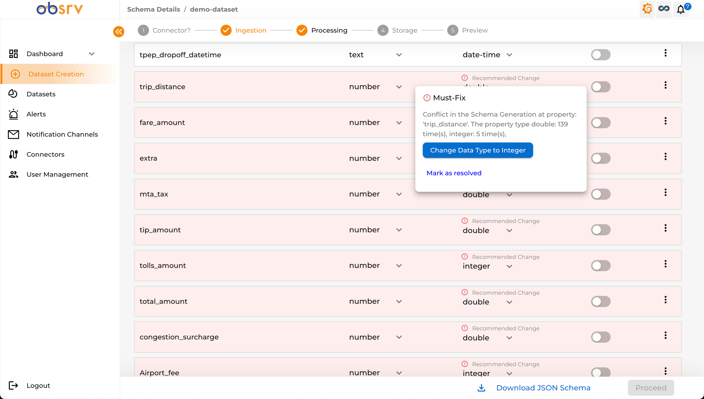Click the Airport_fee field name

159,373
